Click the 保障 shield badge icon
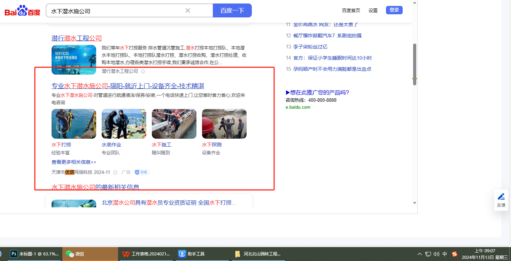The image size is (511, 261). [142, 172]
